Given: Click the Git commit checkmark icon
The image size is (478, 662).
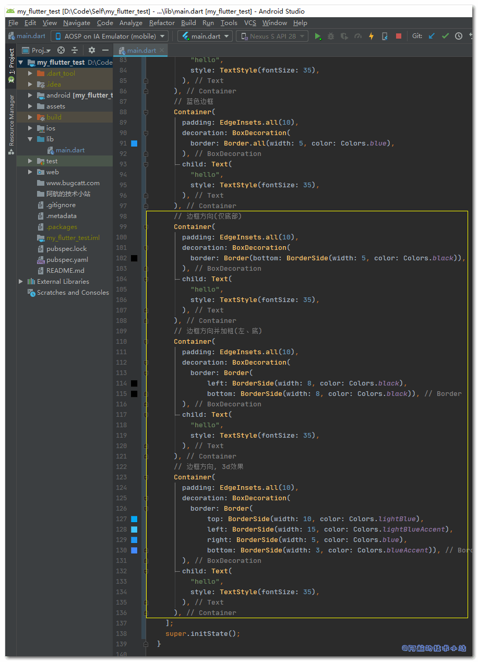Looking at the screenshot, I should point(445,36).
